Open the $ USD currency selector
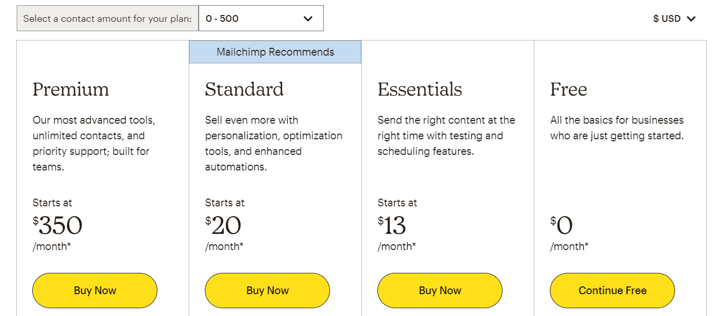Viewport: 724px width, 316px height. tap(674, 19)
